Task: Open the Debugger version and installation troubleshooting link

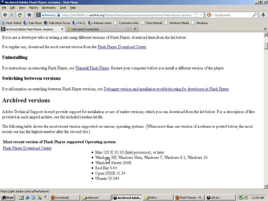Action: 166,89
